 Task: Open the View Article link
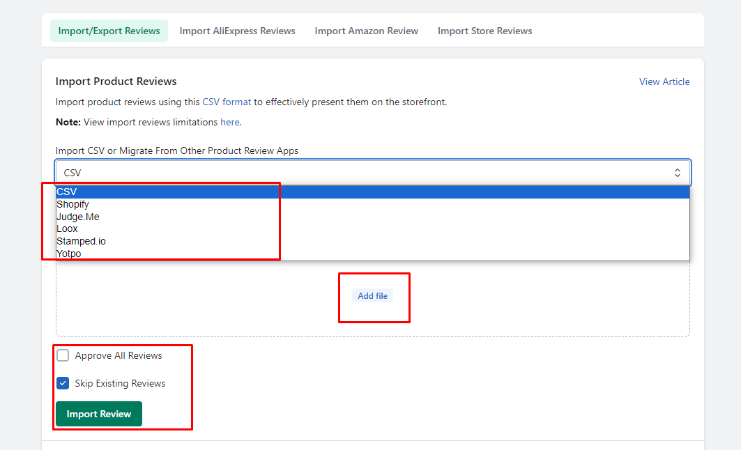(664, 82)
